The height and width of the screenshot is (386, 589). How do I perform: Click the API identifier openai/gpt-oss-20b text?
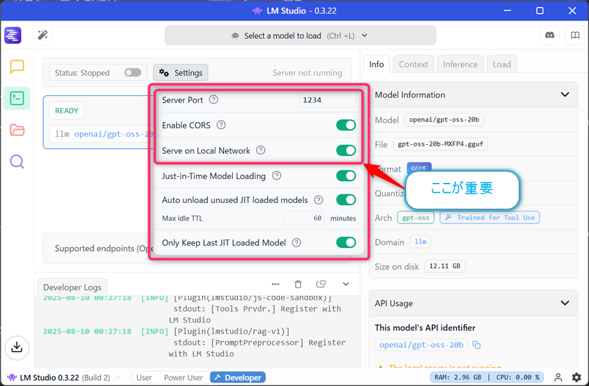pyautogui.click(x=421, y=345)
